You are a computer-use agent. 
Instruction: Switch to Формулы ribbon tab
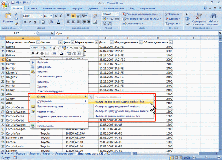point(77,8)
